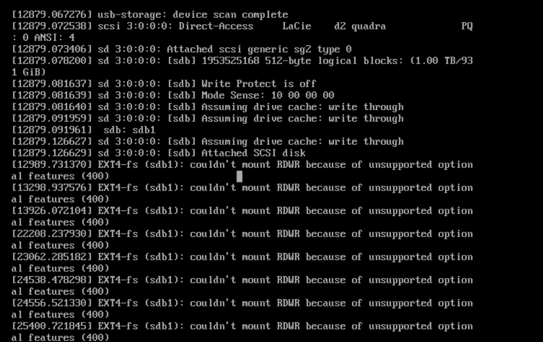Click the EXT4-fs error timestamp 13298.937576
This screenshot has width=543, height=342.
[52, 188]
